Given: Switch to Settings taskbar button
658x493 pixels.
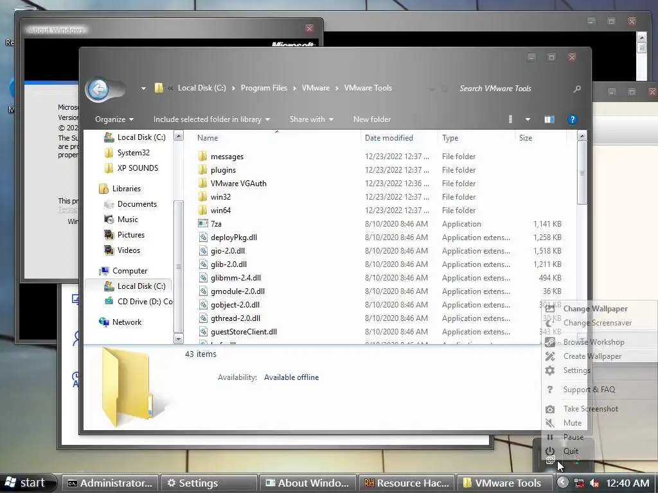Looking at the screenshot, I should point(209,483).
